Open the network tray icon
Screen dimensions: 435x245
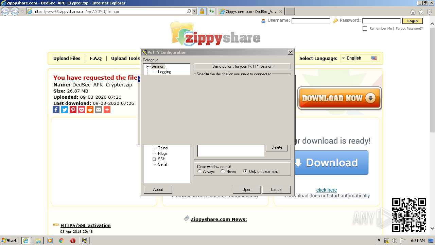[386, 241]
